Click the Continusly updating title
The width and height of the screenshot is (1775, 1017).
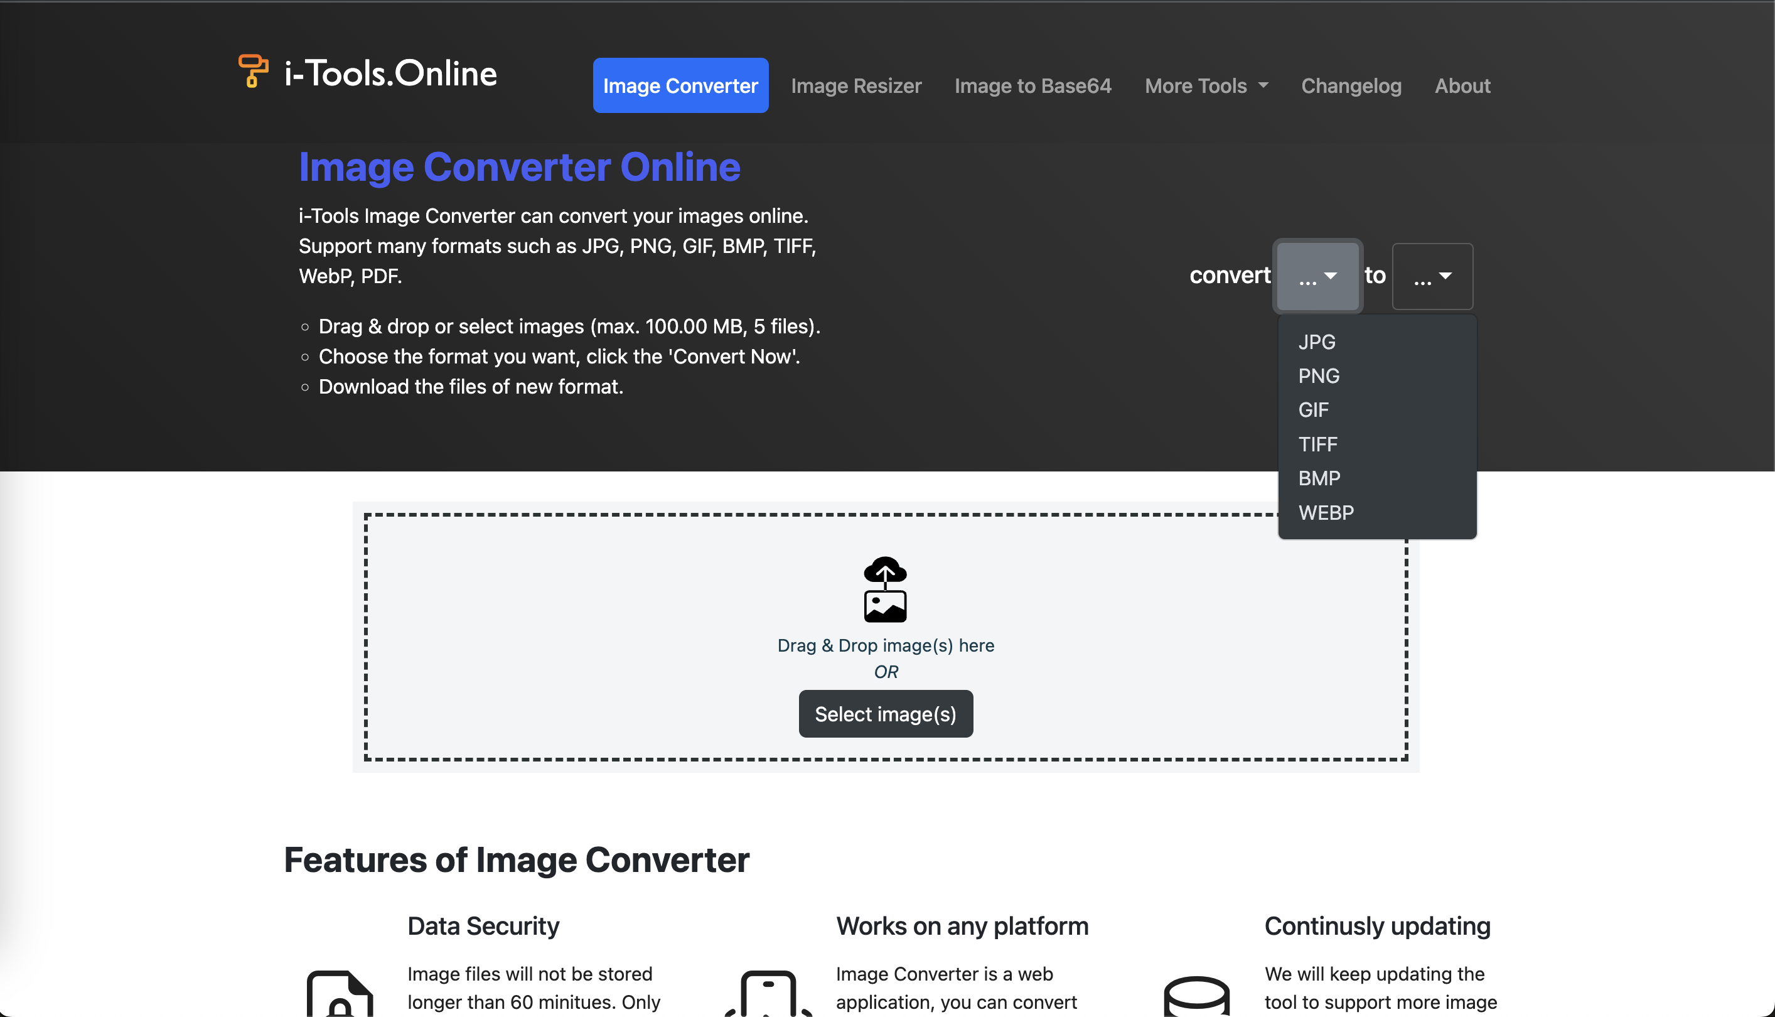pyautogui.click(x=1377, y=926)
